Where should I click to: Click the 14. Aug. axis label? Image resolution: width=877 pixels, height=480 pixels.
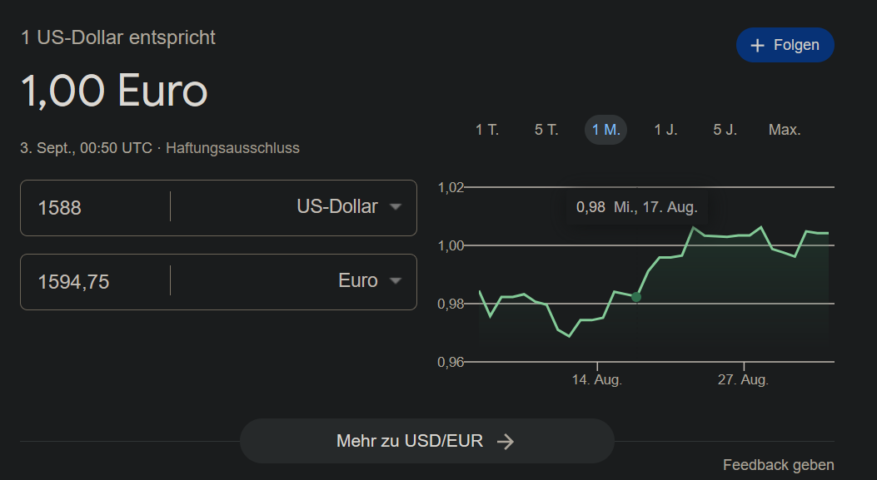597,380
